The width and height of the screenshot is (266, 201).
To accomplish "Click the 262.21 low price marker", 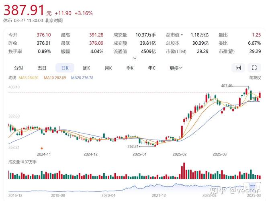I will pyautogui.click(x=133, y=147).
